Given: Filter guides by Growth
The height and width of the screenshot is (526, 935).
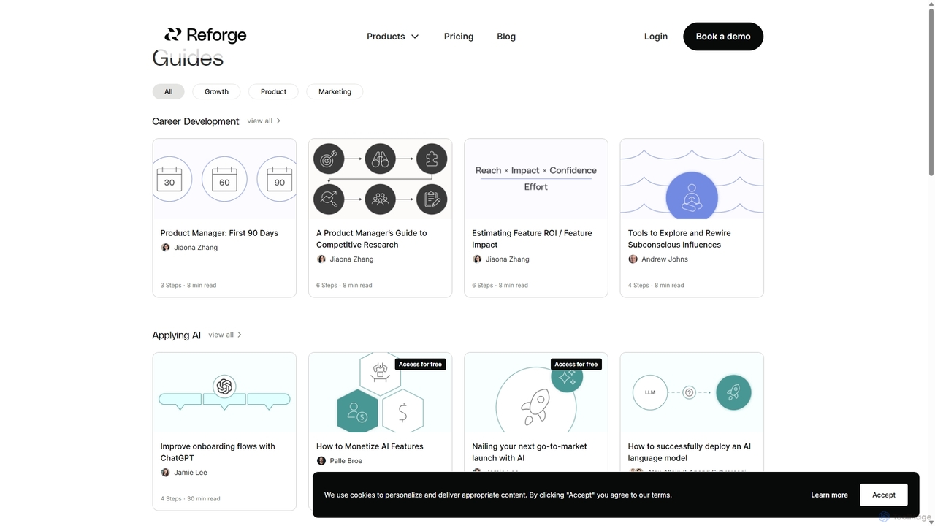Looking at the screenshot, I should click(x=217, y=91).
